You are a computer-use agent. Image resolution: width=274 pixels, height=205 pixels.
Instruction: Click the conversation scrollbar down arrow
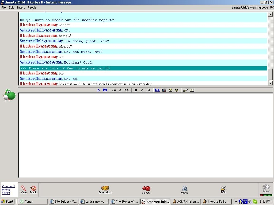pos(271,83)
